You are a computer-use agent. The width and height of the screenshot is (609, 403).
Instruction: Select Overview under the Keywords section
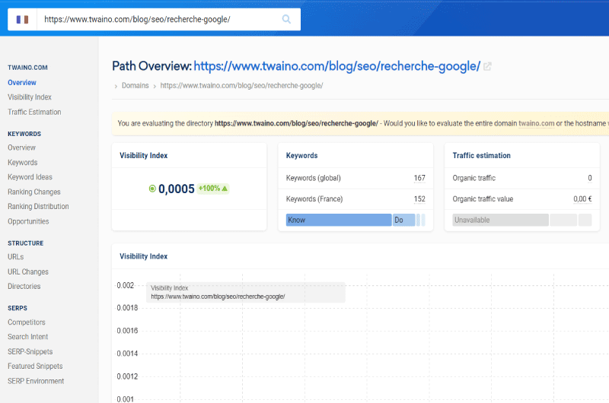[21, 148]
